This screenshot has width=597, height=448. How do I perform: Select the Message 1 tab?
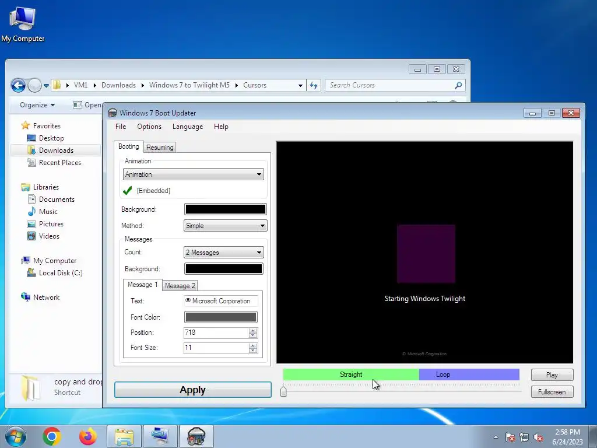click(x=142, y=285)
